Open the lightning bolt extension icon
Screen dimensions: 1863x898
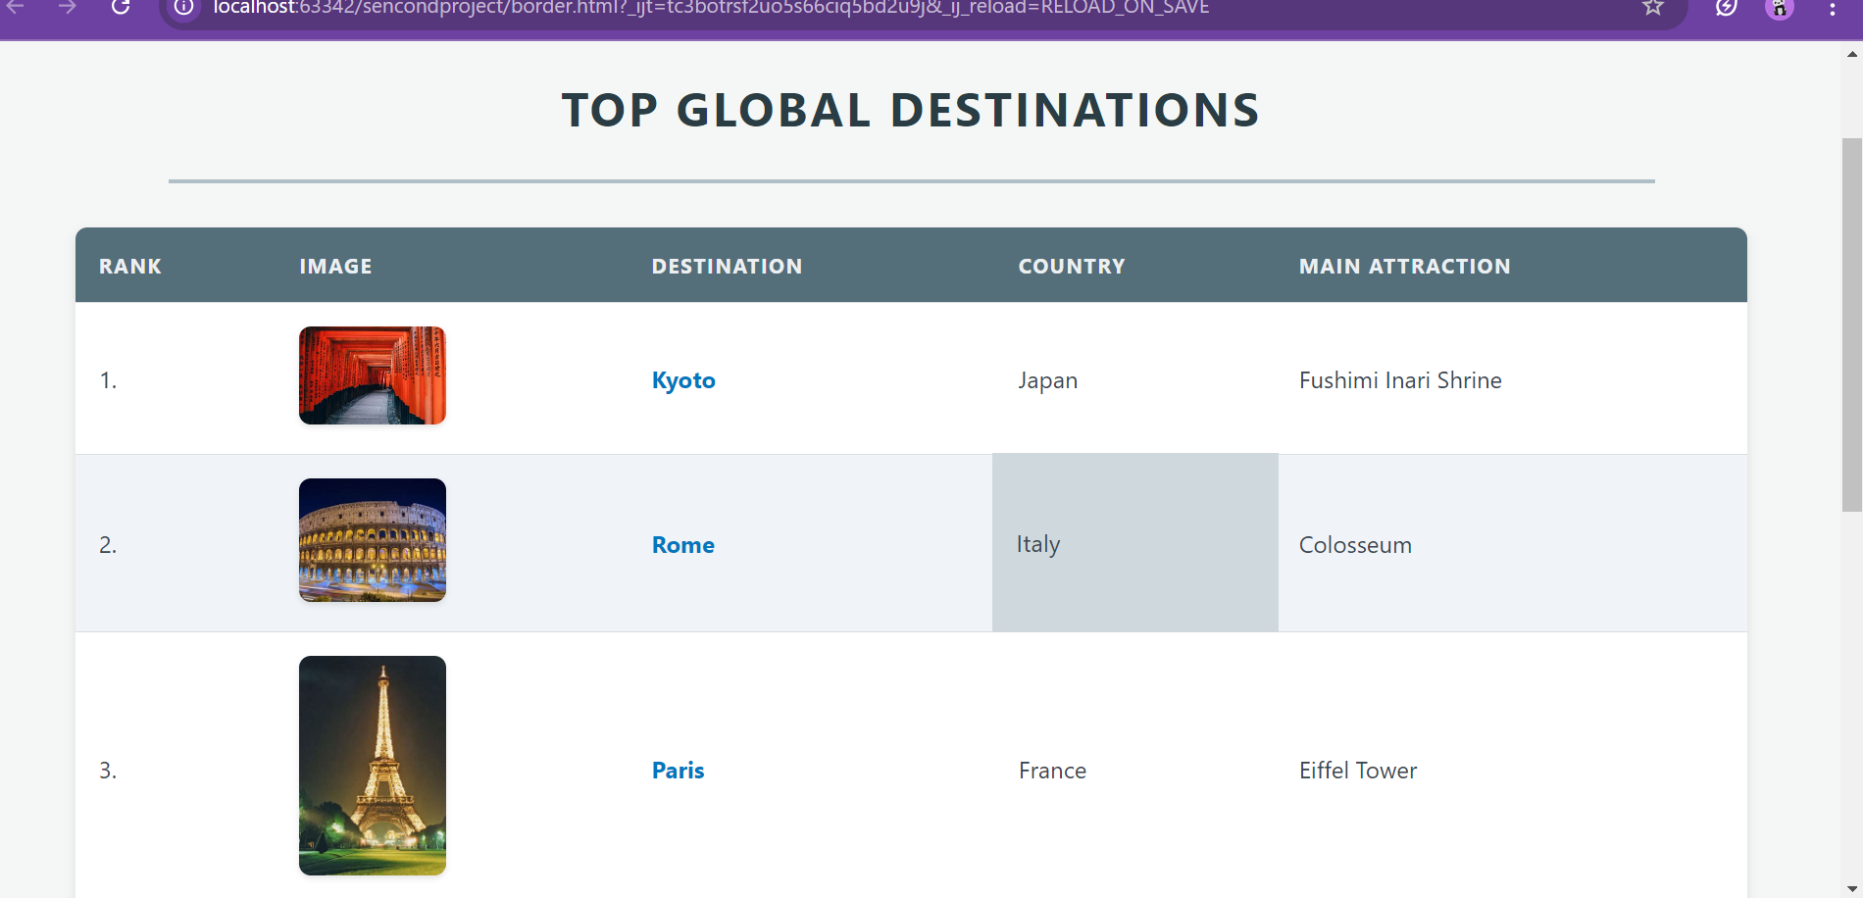pyautogui.click(x=1727, y=7)
